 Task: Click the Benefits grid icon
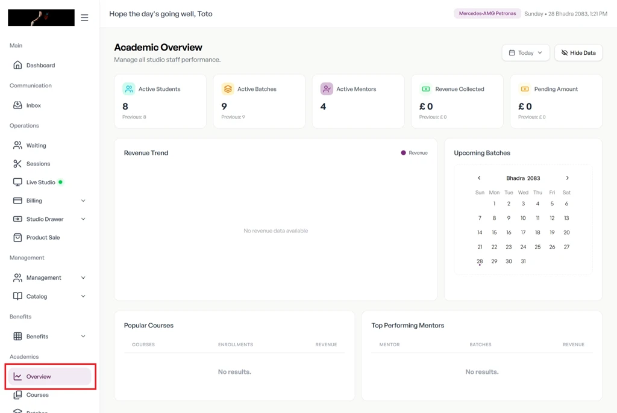(17, 337)
